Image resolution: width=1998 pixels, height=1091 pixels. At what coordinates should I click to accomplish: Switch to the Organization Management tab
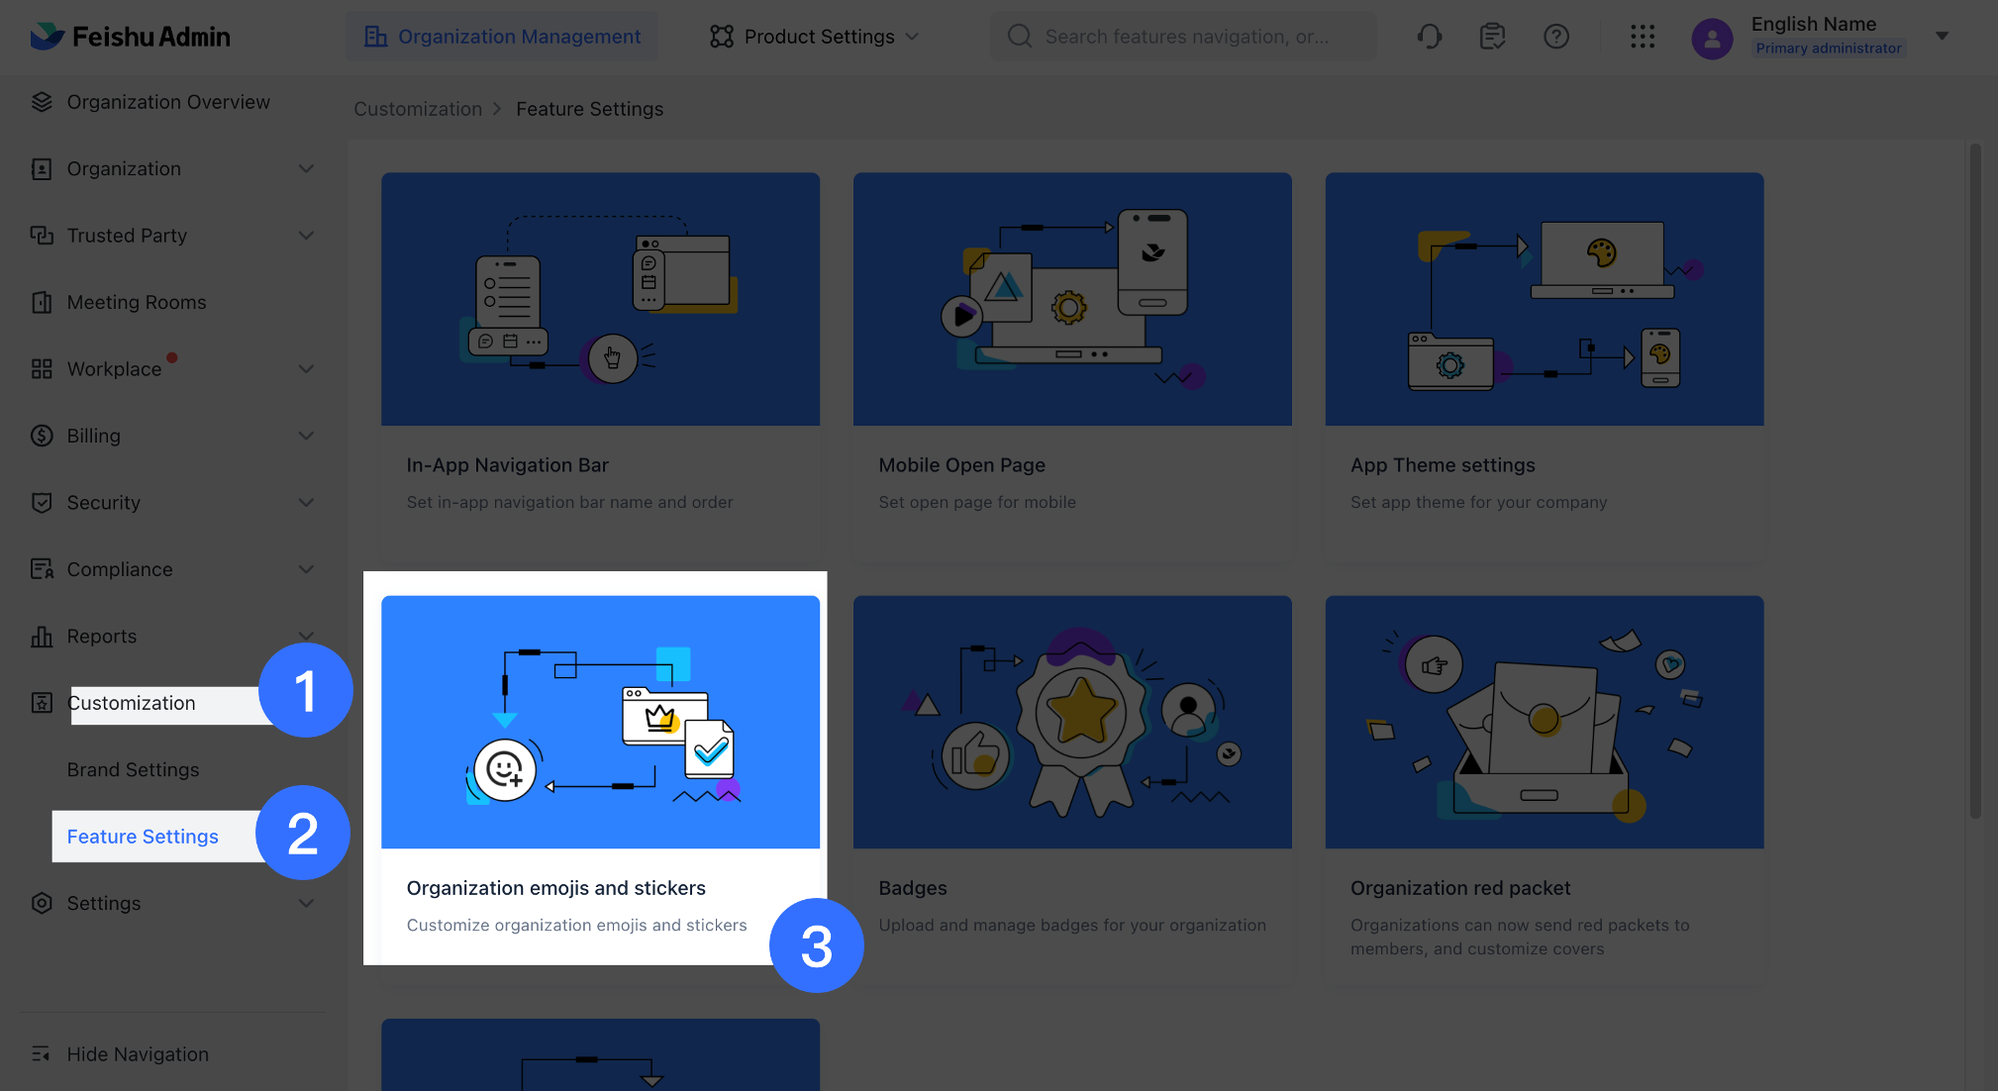coord(501,36)
